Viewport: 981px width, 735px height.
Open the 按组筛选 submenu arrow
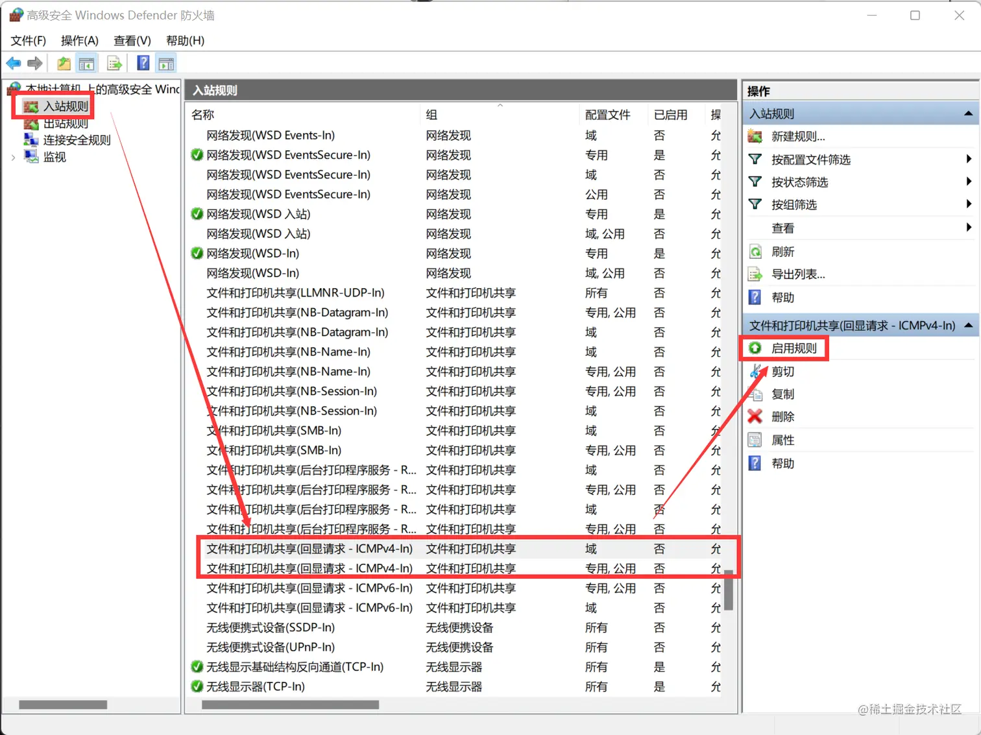tap(969, 204)
